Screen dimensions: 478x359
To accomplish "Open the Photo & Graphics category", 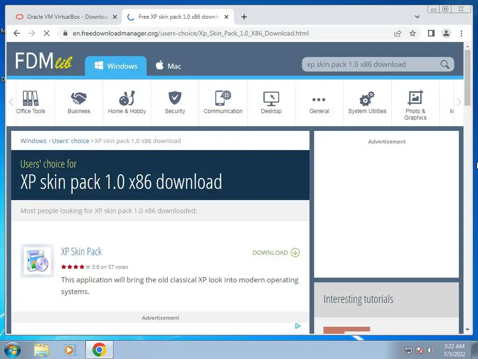I will [x=415, y=105].
